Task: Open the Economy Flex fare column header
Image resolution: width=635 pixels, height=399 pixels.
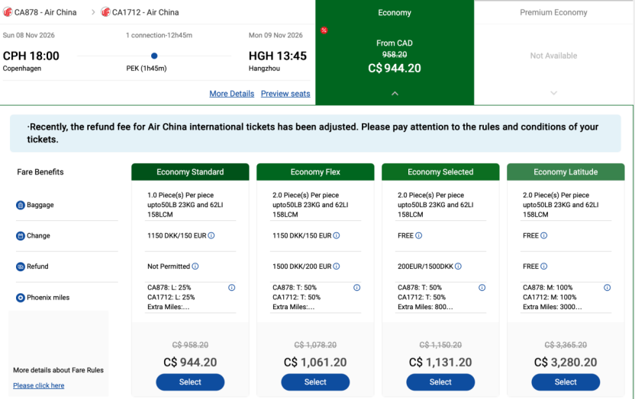Action: [x=315, y=172]
